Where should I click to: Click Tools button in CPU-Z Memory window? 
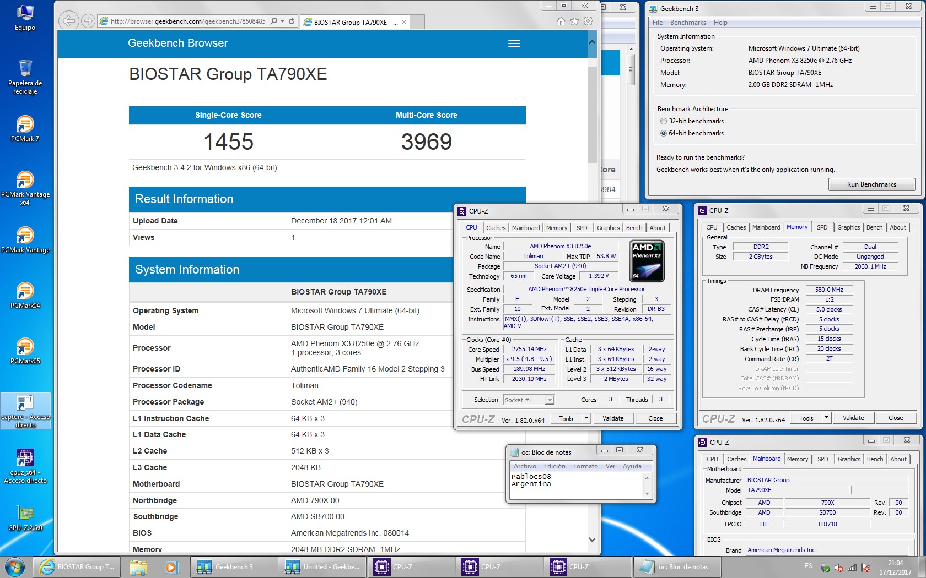pyautogui.click(x=806, y=418)
